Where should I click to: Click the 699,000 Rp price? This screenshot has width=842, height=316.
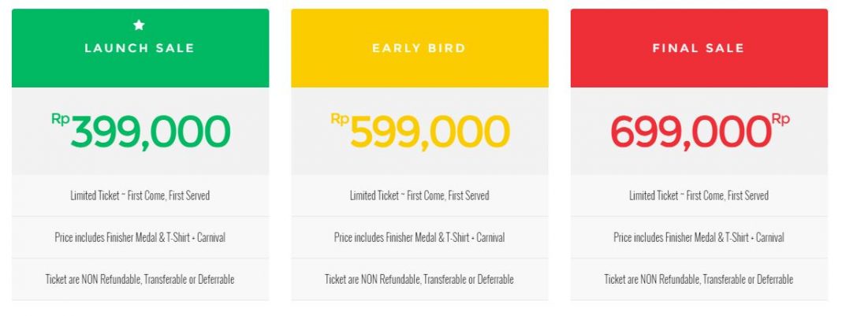pyautogui.click(x=700, y=132)
